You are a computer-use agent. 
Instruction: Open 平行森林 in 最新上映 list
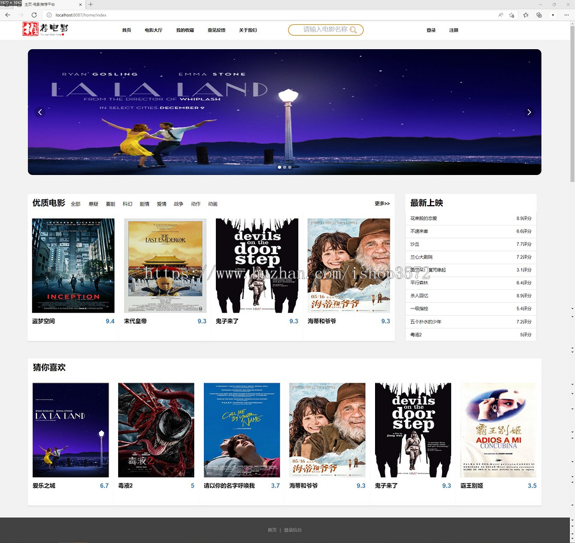tap(471, 283)
